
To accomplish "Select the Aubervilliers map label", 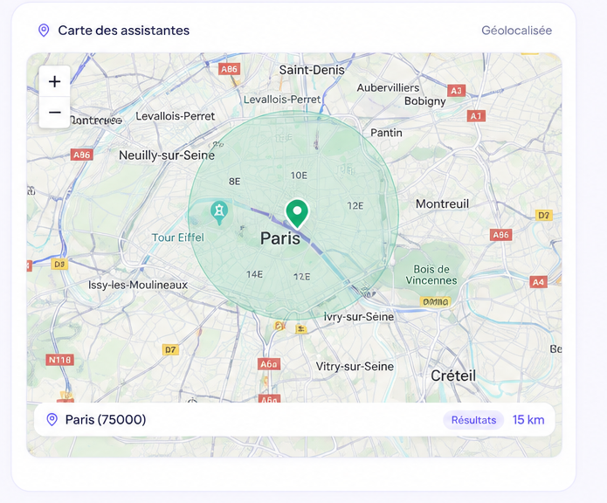I will 388,88.
